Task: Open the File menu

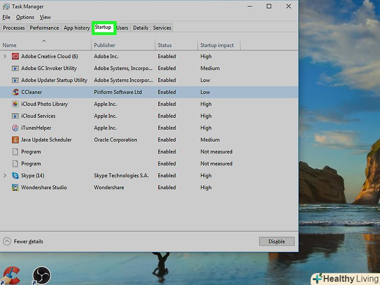Action: (x=6, y=17)
